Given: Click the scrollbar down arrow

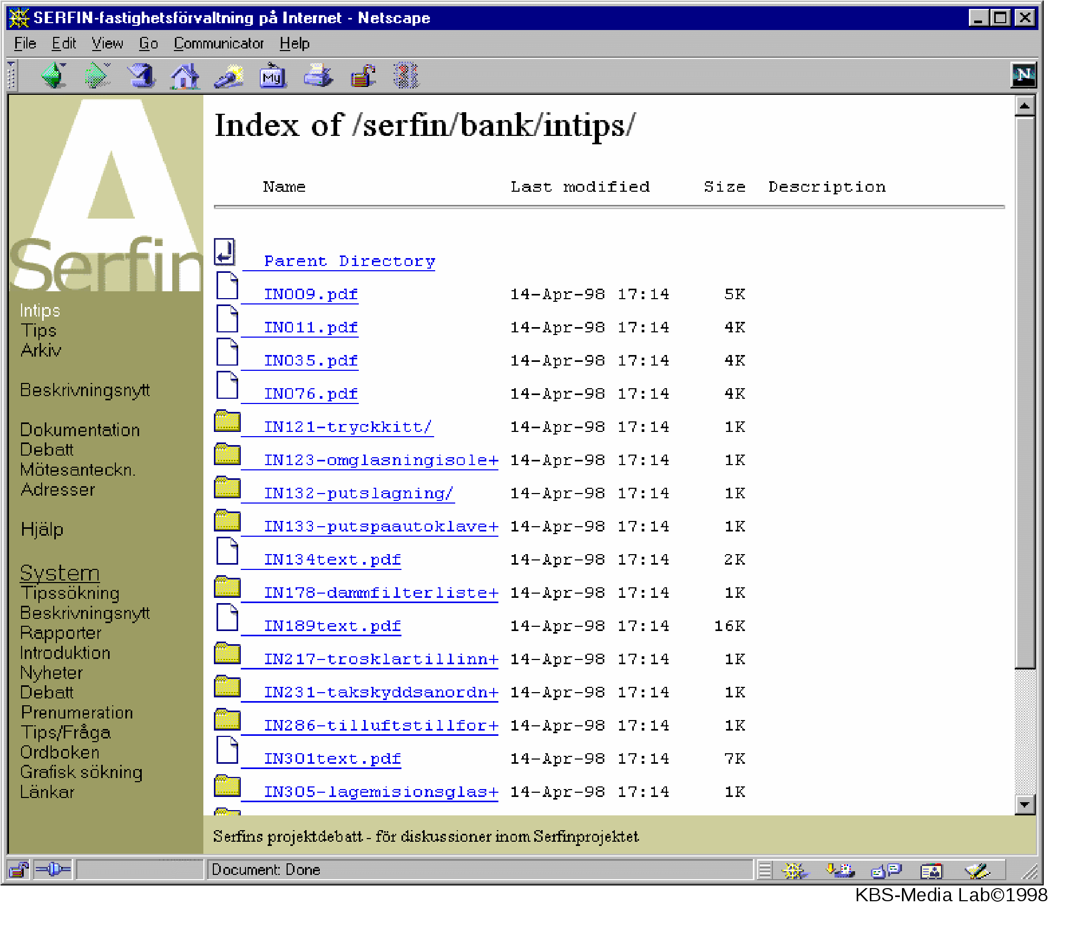Looking at the screenshot, I should click(x=1025, y=804).
